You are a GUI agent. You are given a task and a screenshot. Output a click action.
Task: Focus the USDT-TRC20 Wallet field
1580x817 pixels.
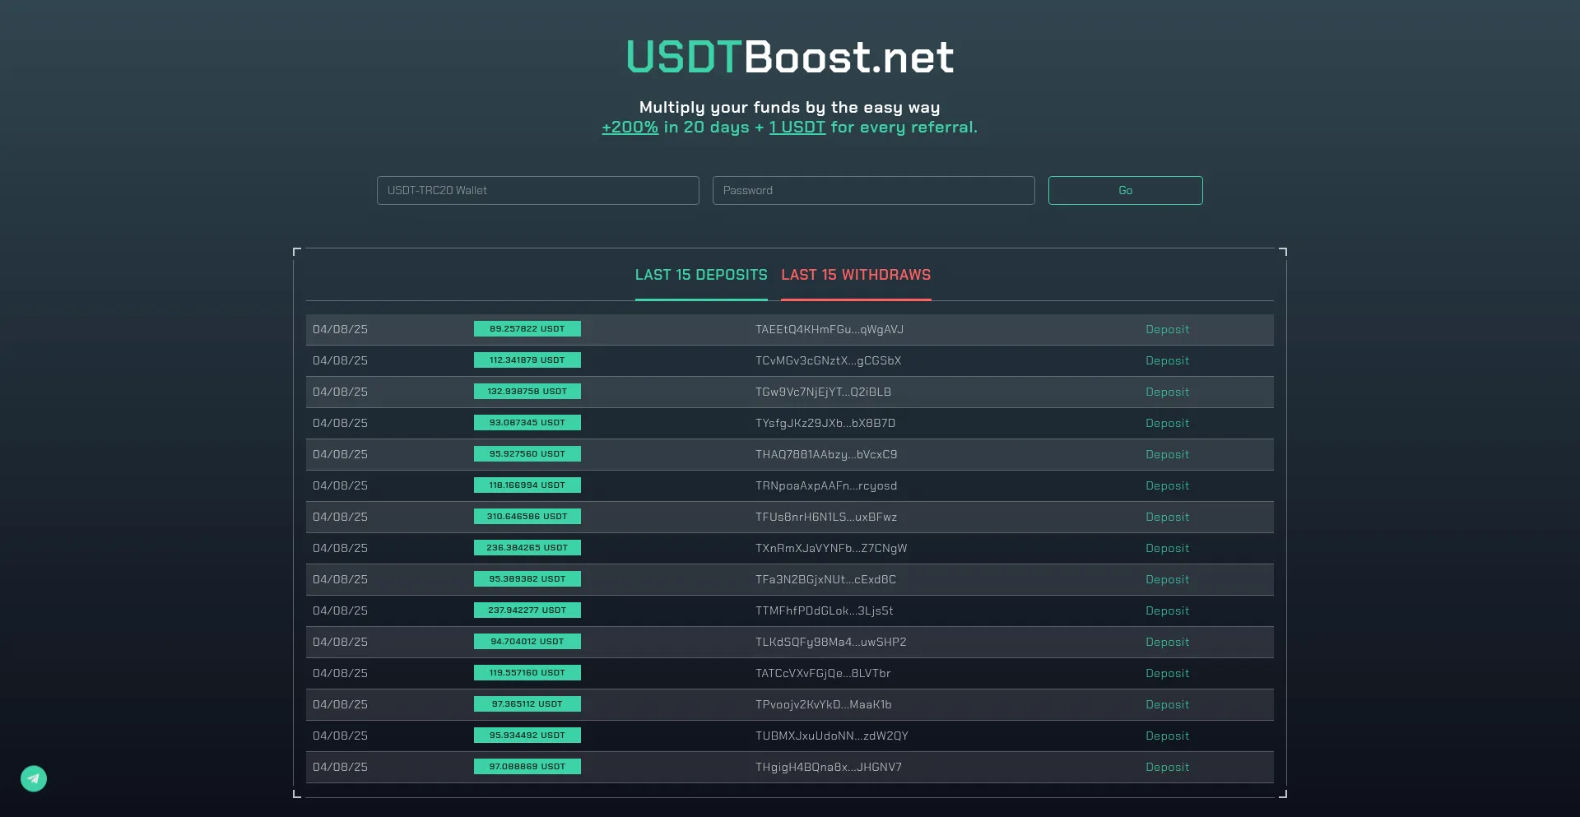538,190
